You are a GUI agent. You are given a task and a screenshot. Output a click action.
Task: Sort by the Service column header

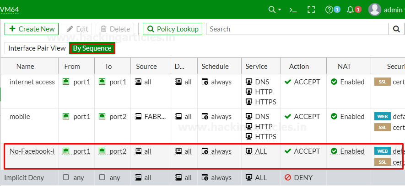pos(256,66)
